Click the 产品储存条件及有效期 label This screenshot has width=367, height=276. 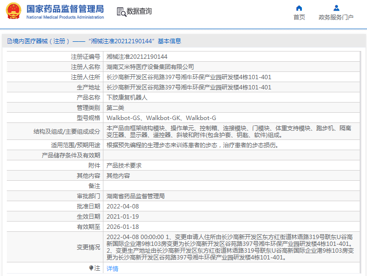click(71, 155)
